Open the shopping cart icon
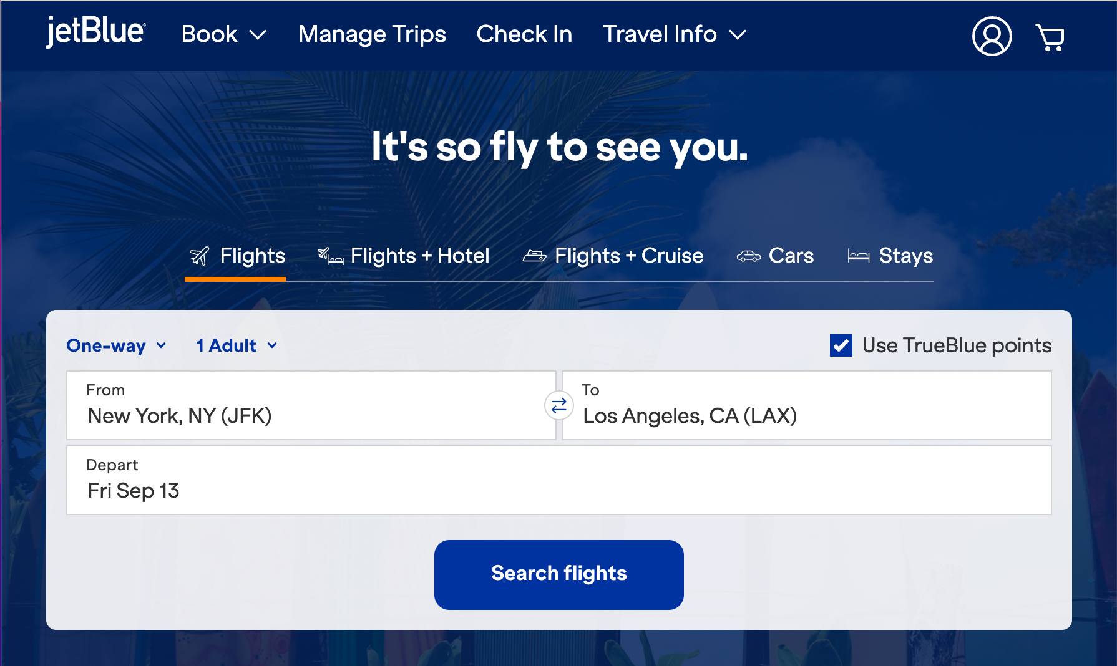 pyautogui.click(x=1050, y=37)
